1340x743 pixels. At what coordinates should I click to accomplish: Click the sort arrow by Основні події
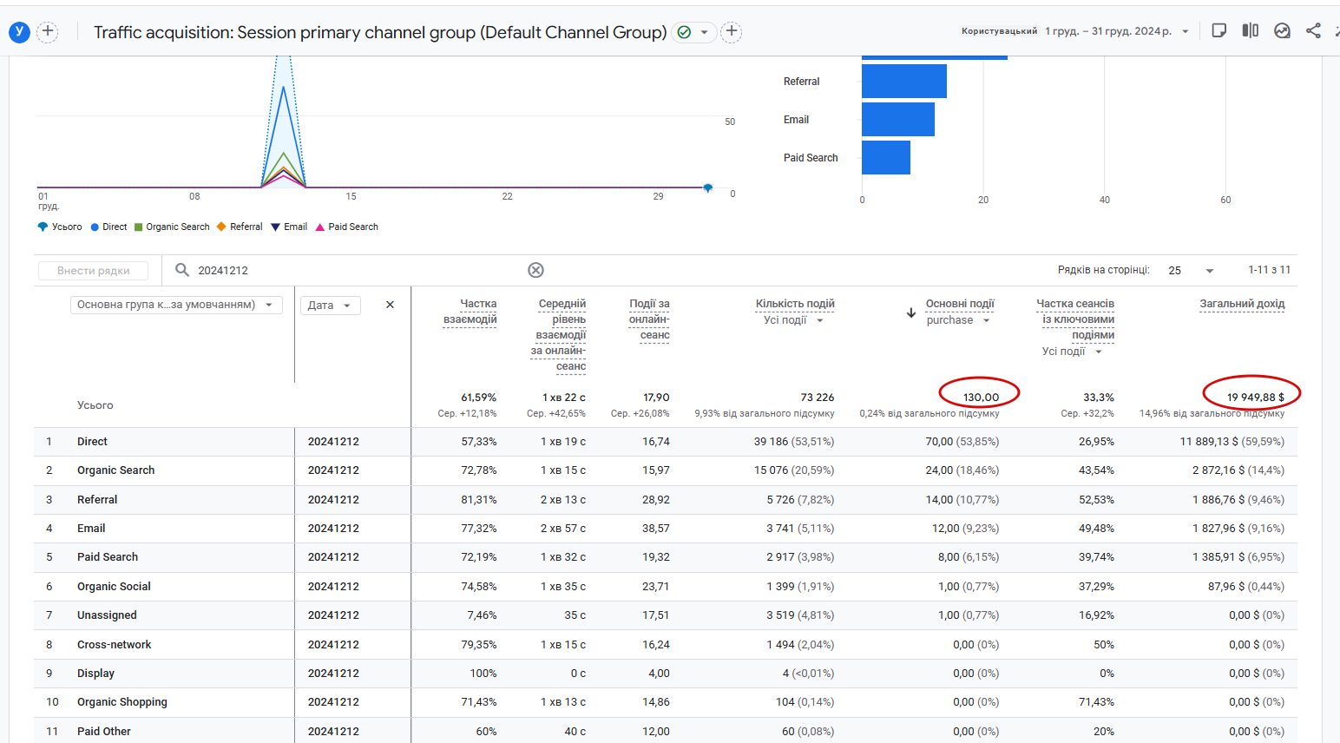coord(911,312)
